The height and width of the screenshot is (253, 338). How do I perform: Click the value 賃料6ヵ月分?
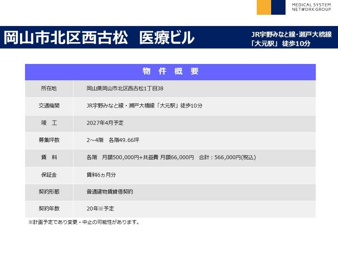pos(101,175)
